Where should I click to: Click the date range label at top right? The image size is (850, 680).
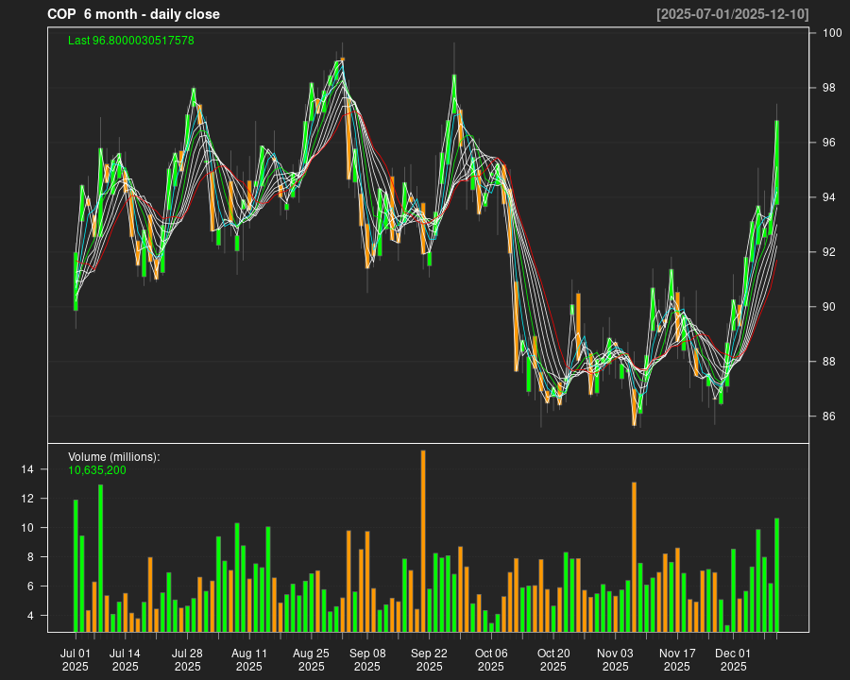[732, 14]
